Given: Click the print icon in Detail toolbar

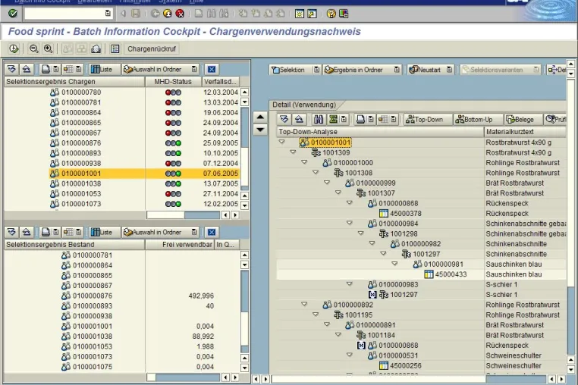Looking at the screenshot, I should pos(360,119).
